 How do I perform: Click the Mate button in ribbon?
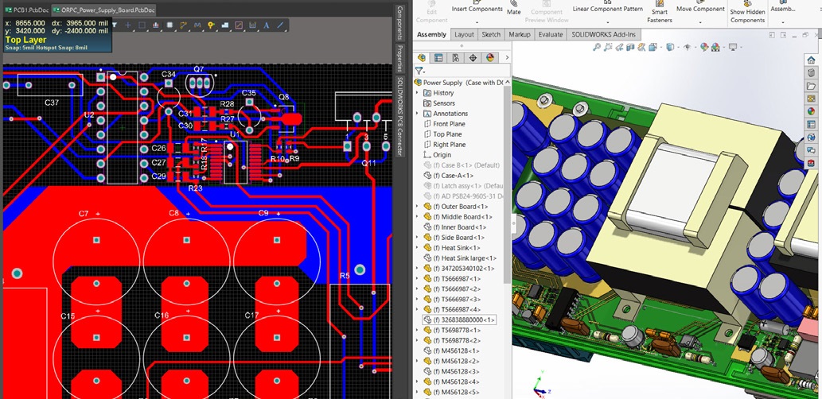pos(514,9)
